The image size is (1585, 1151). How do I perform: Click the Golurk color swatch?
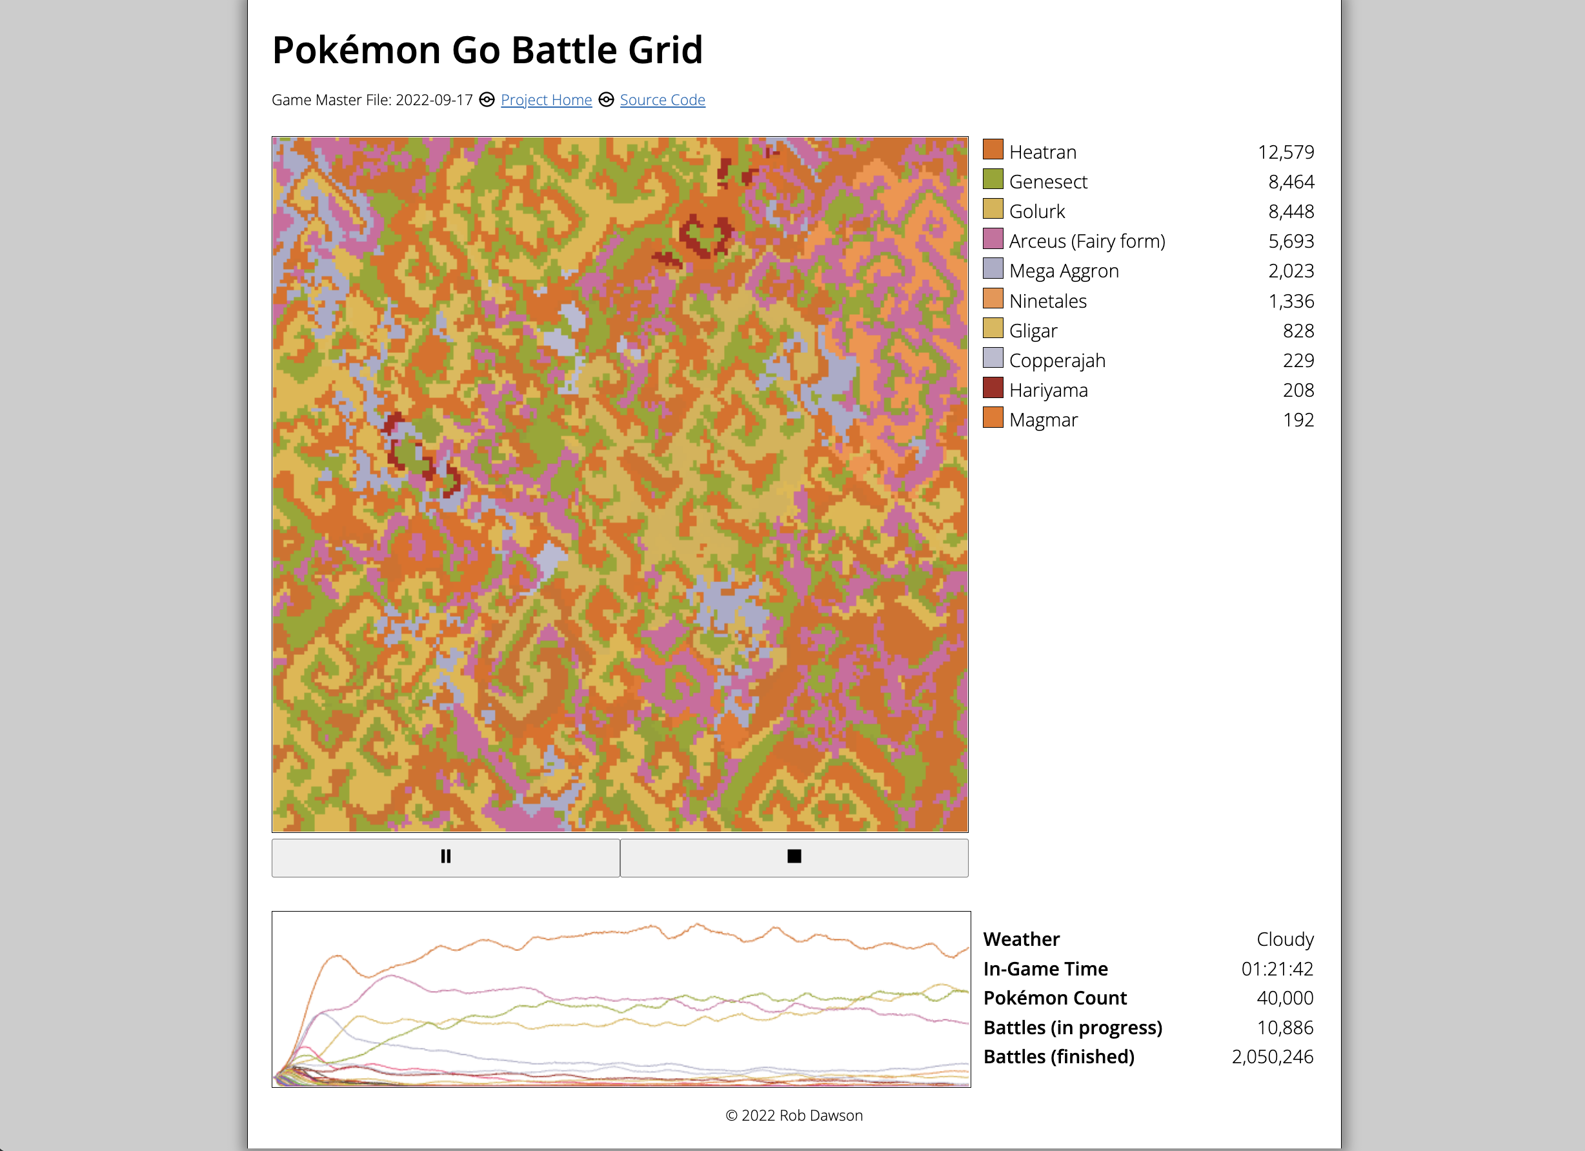pos(993,209)
